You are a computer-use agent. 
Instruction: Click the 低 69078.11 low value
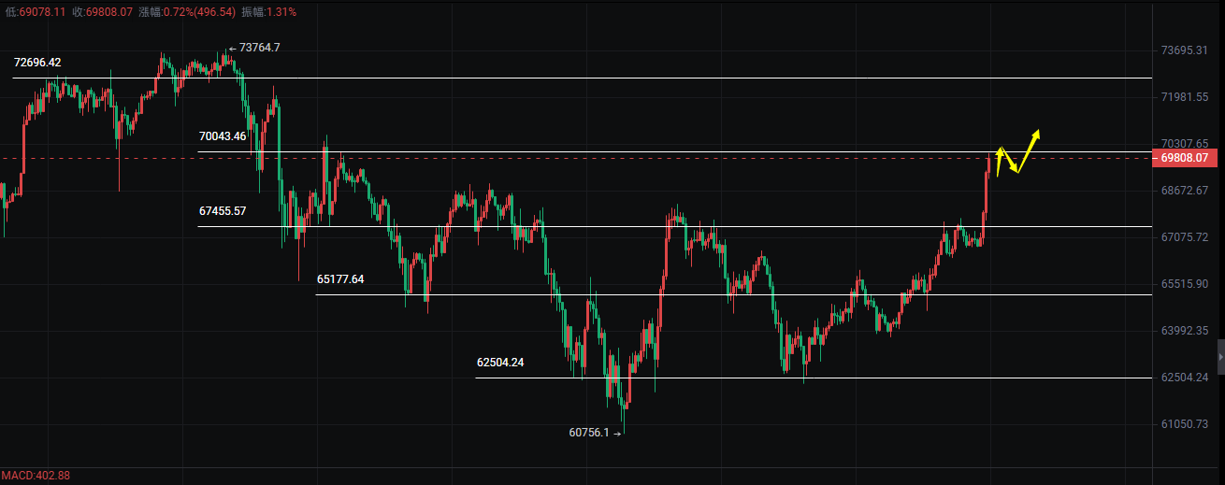coord(34,12)
